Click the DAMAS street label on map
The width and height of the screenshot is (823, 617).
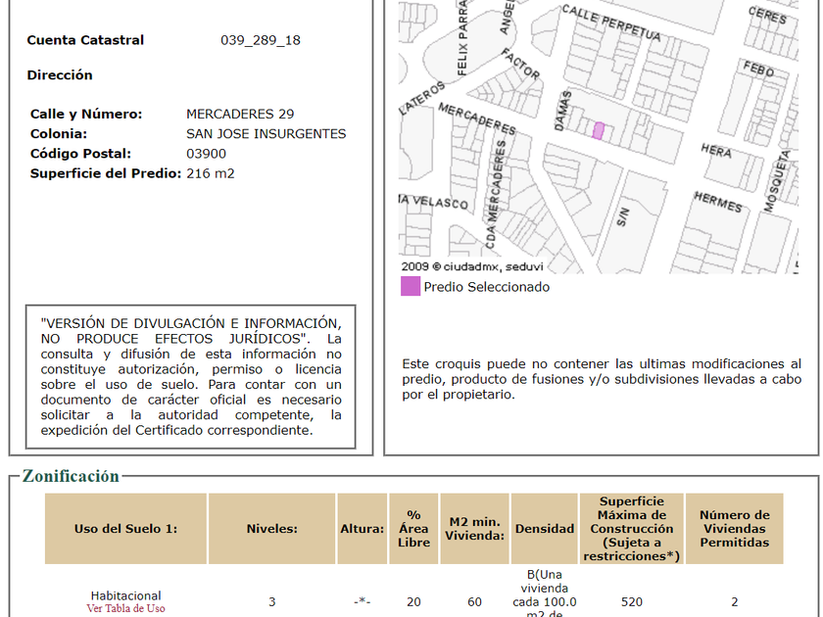point(562,111)
